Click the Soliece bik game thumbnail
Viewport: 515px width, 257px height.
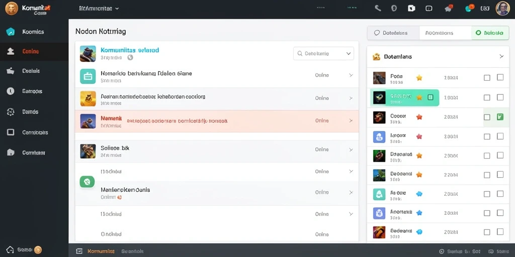click(x=88, y=151)
